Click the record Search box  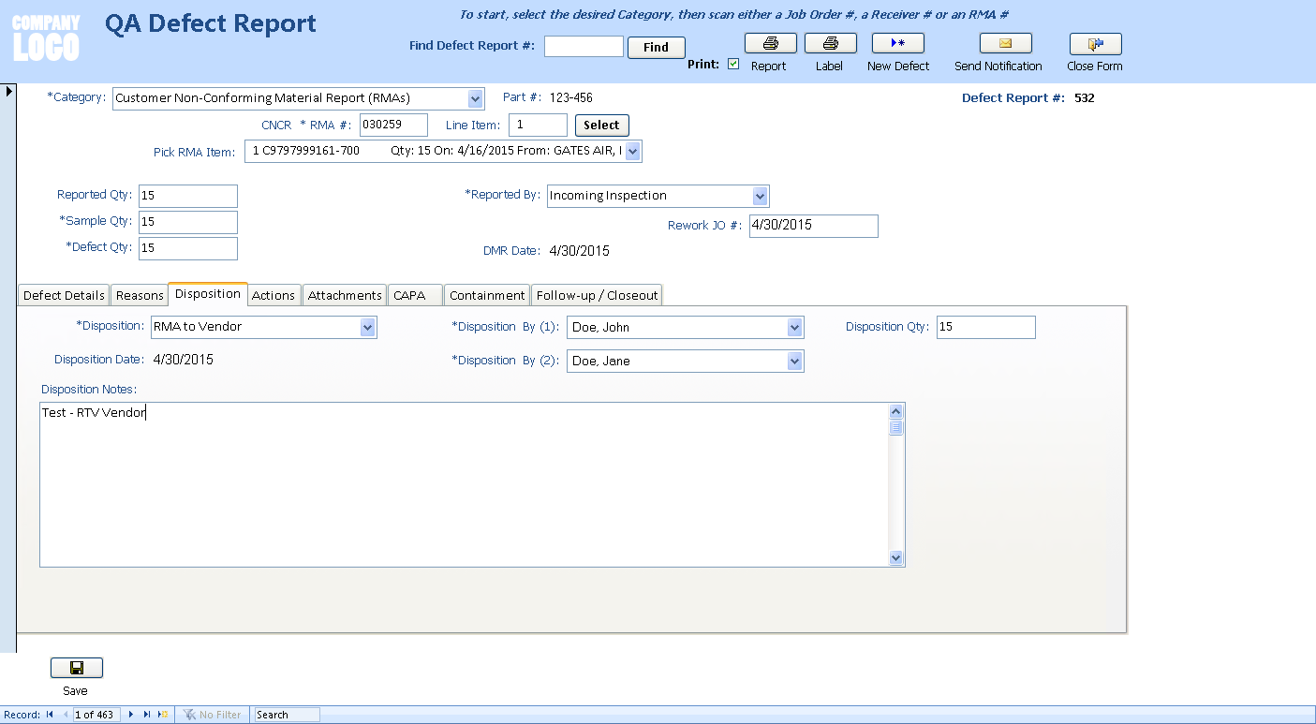point(287,715)
